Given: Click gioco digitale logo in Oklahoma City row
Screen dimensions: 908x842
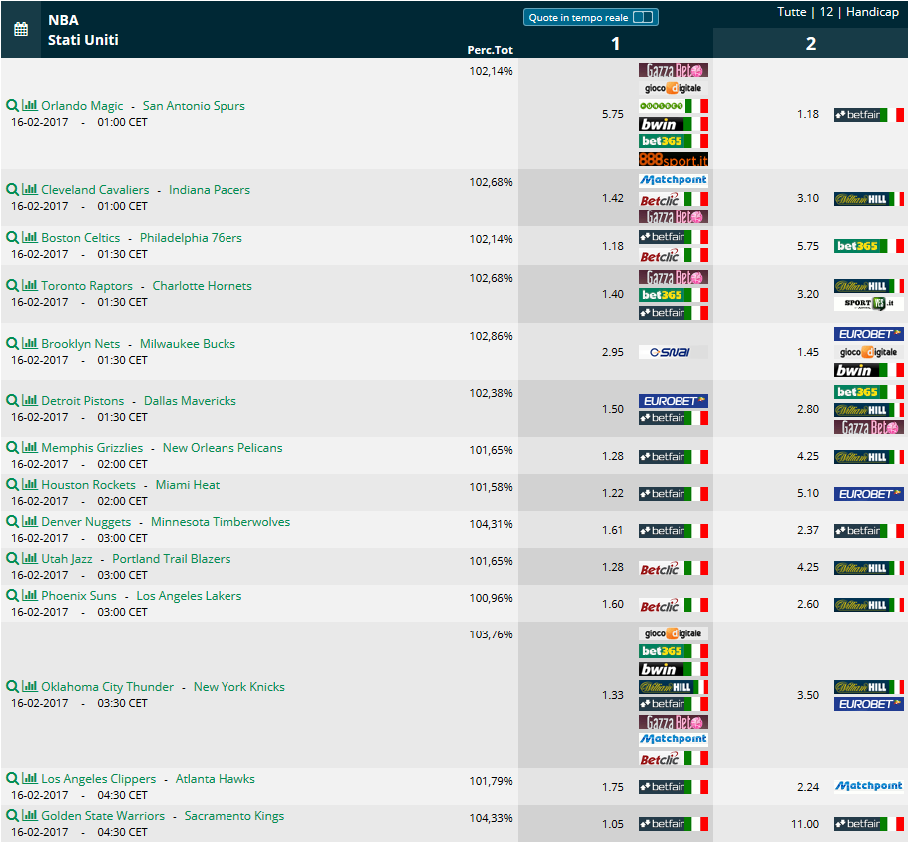Looking at the screenshot, I should click(673, 633).
